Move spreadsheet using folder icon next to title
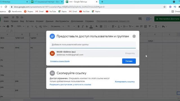 pos(17,17)
